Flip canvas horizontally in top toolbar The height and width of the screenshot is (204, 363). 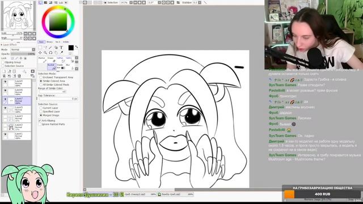[x=178, y=2]
